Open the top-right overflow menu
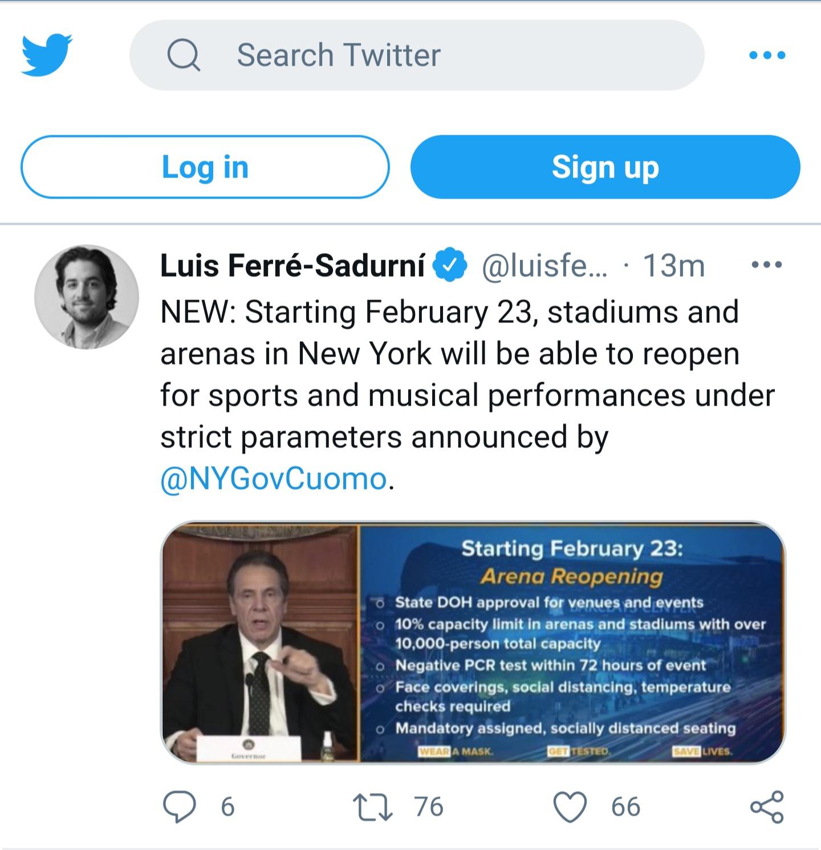The height and width of the screenshot is (850, 821). 767,55
